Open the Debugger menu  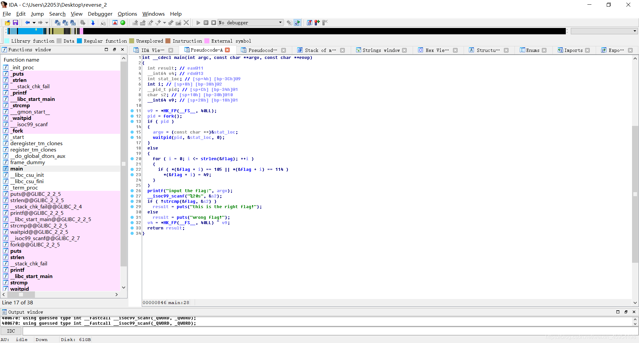pyautogui.click(x=100, y=14)
